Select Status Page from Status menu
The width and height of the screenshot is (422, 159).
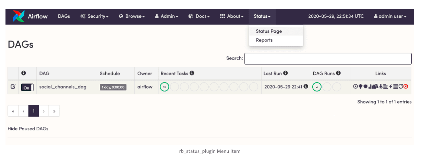point(269,31)
